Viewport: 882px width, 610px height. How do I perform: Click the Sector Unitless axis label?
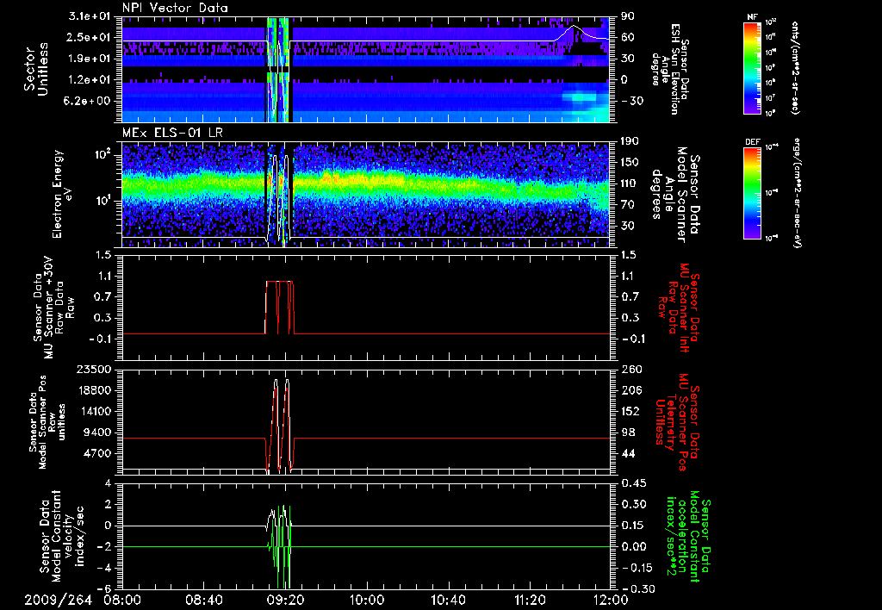pos(35,68)
